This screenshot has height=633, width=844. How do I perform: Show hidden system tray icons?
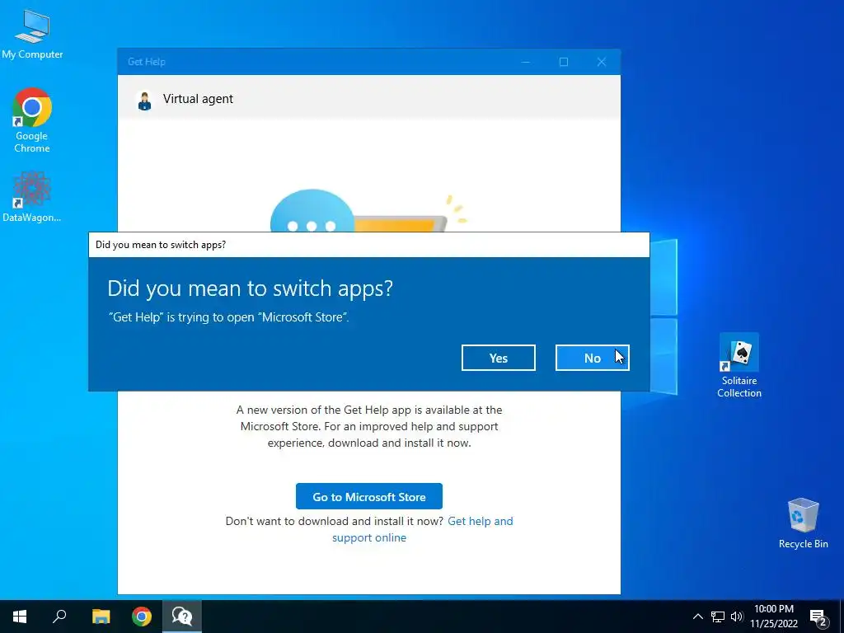(697, 617)
